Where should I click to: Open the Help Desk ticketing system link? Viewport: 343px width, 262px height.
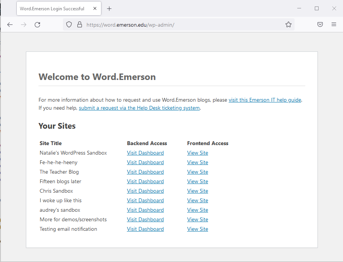(139, 108)
